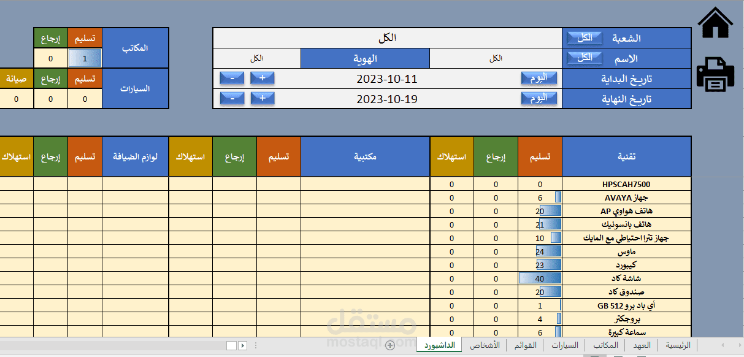Increase start date with plus button
744x357 pixels.
pyautogui.click(x=262, y=79)
